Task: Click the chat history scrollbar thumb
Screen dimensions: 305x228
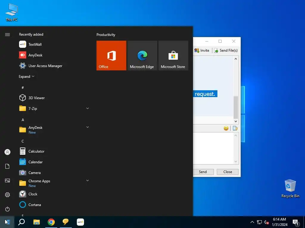Action: (236, 107)
